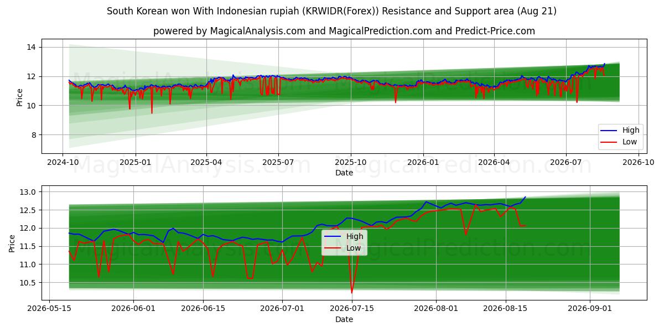This screenshot has height=332, width=664.
Task: Click the chart title mentioning KRWIDR(Forex)
Action: click(331, 11)
